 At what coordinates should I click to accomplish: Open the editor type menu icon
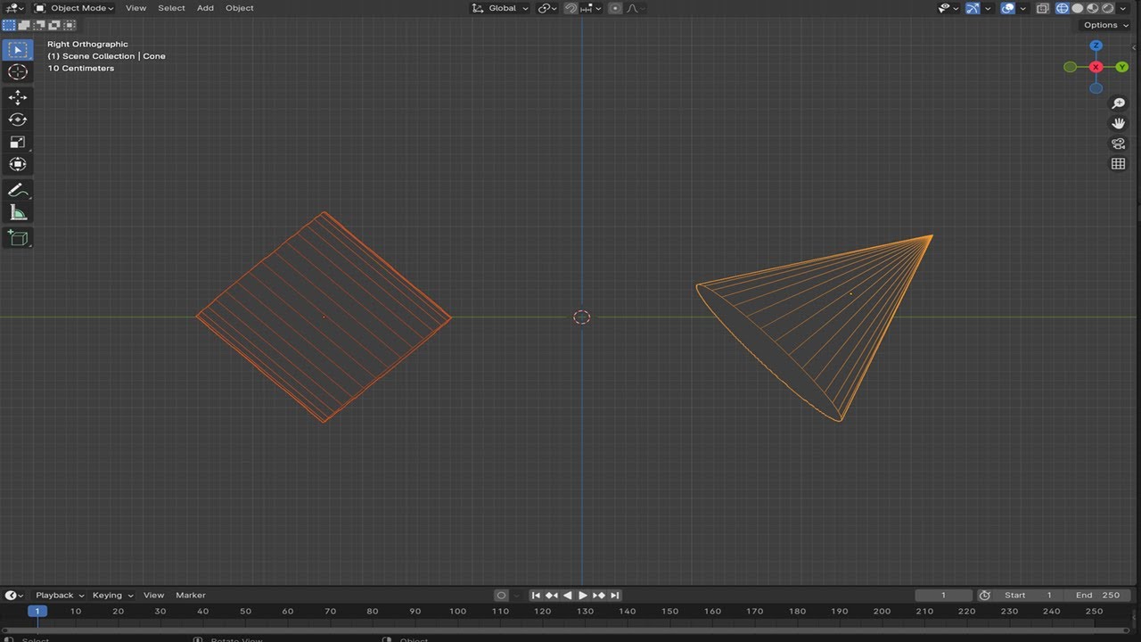(14, 8)
